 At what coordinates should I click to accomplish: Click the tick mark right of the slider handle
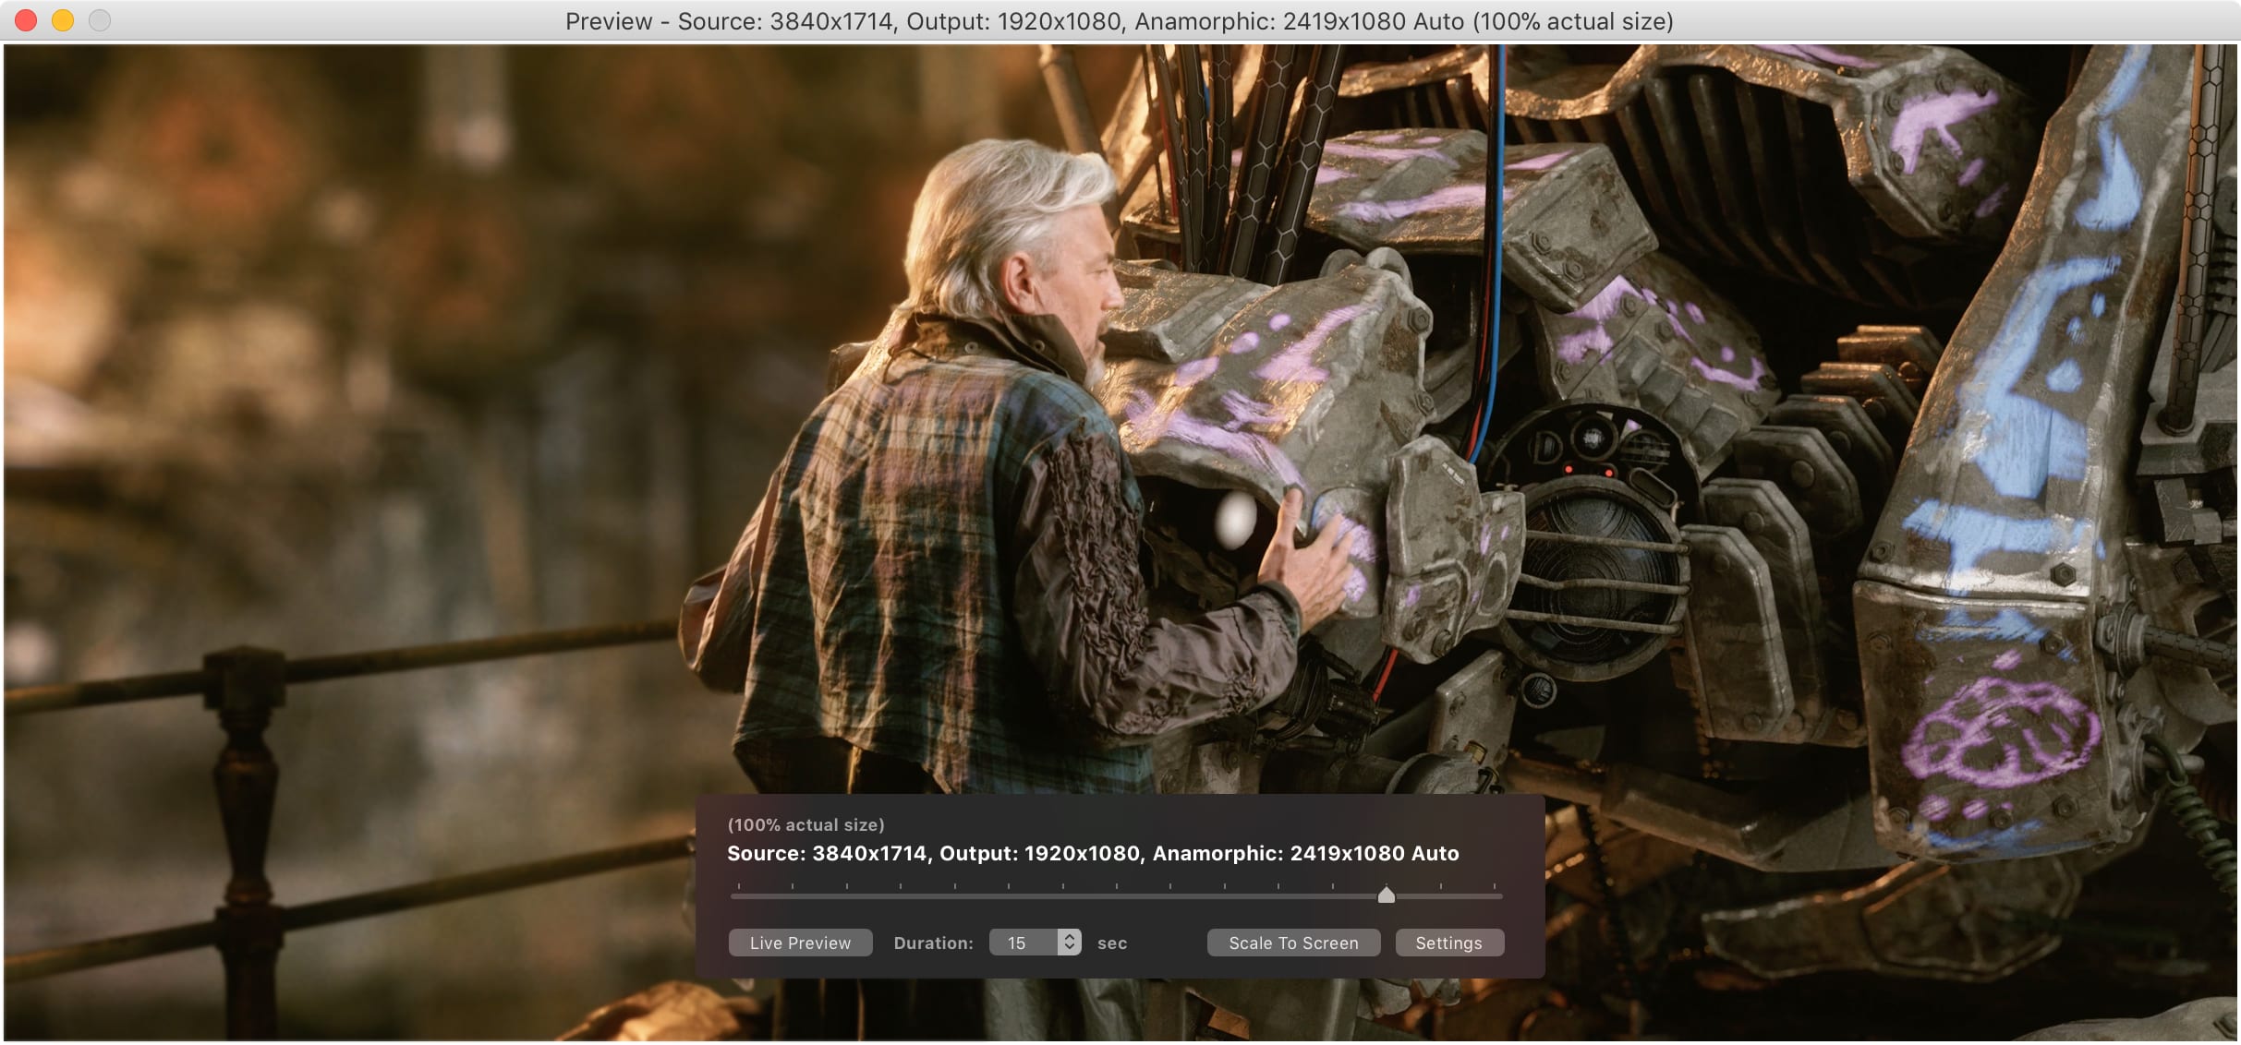coord(1439,884)
